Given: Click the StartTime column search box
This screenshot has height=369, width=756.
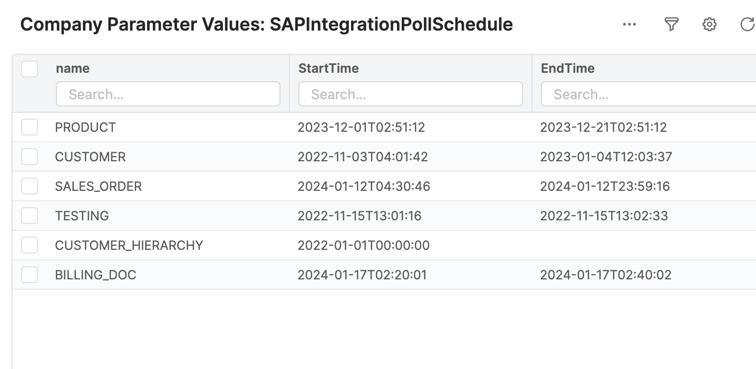Looking at the screenshot, I should pyautogui.click(x=410, y=94).
